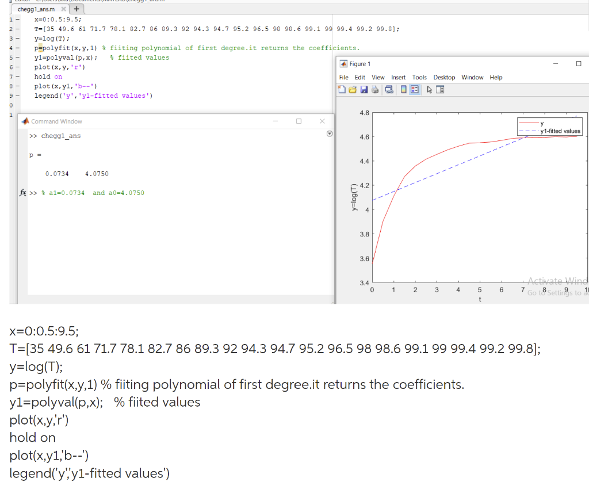Insert Colorbar using the toolbar icon

pyautogui.click(x=403, y=89)
